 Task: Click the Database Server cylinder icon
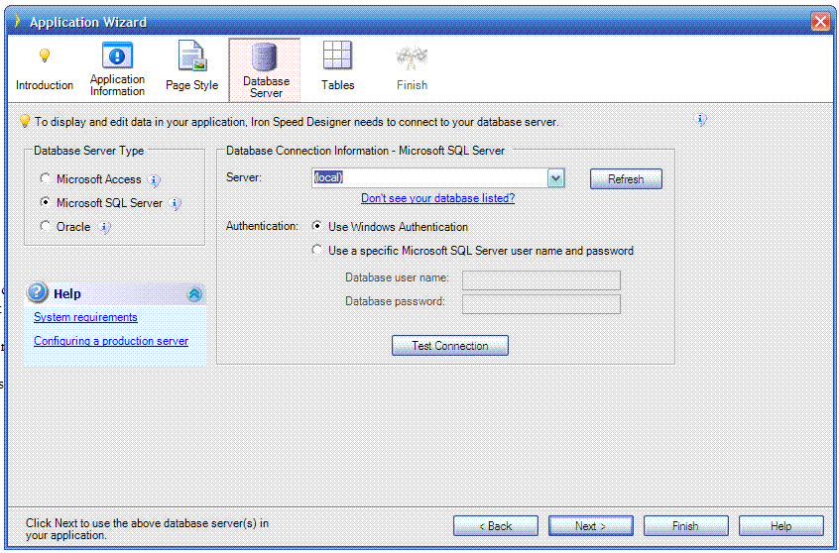[265, 57]
